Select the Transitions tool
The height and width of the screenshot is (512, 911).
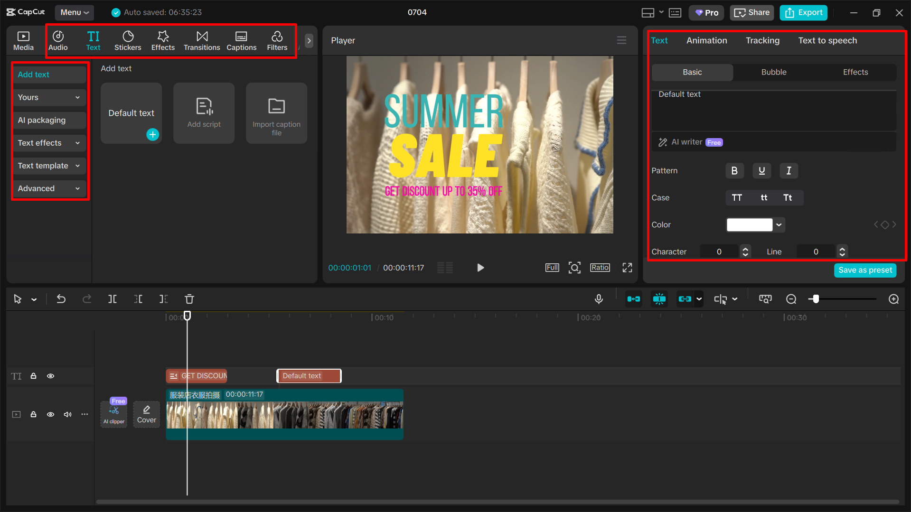click(202, 40)
